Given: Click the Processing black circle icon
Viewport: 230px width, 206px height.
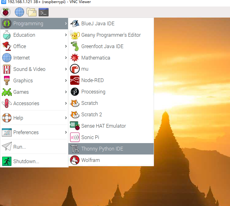Looking at the screenshot, I should [75, 92].
